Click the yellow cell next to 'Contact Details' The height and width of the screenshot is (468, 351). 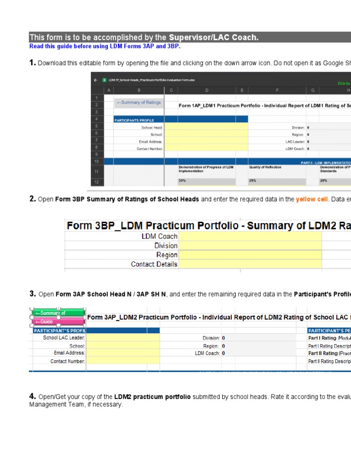pos(250,264)
